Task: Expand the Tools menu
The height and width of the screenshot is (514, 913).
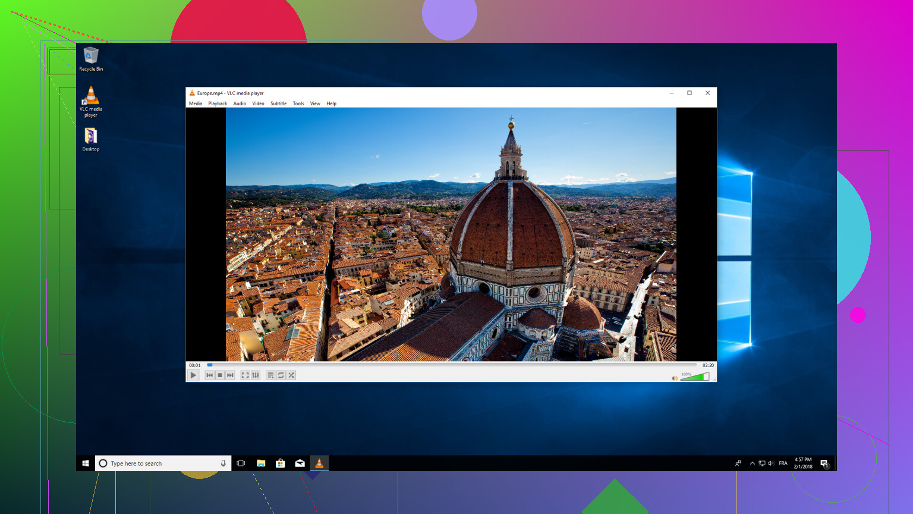Action: click(x=298, y=104)
